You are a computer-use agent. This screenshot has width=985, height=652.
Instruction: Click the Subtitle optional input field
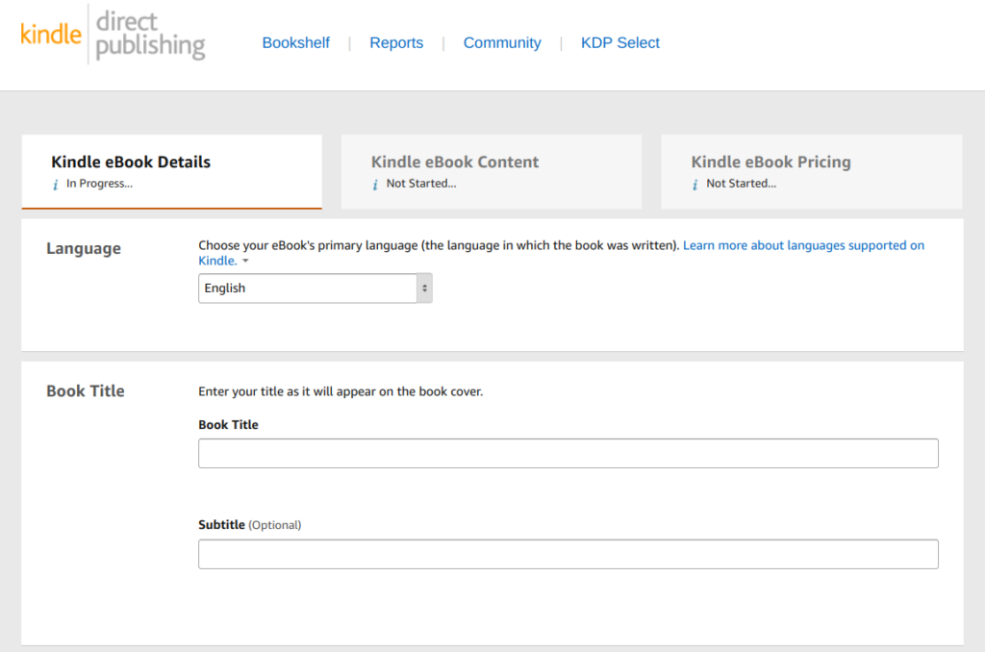tap(568, 554)
